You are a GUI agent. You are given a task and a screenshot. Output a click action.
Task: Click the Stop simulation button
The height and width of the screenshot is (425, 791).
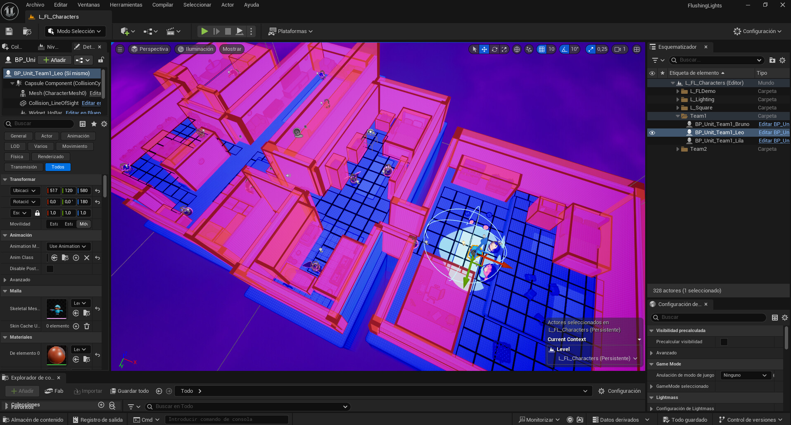[228, 31]
